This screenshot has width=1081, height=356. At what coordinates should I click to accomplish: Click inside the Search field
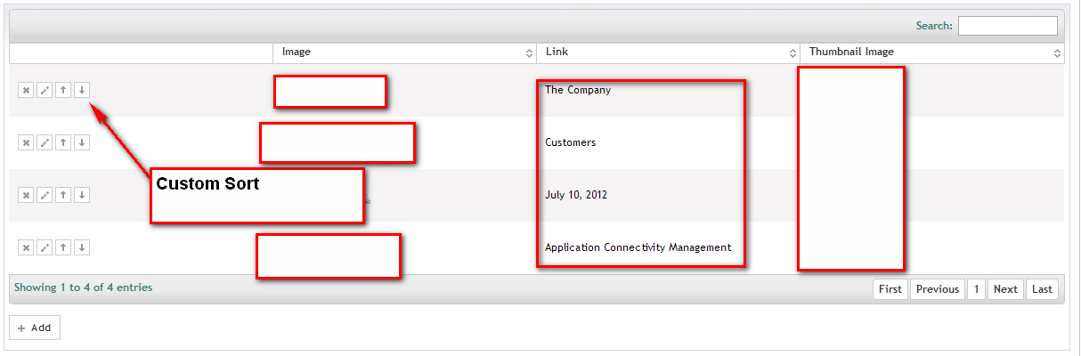click(1008, 26)
